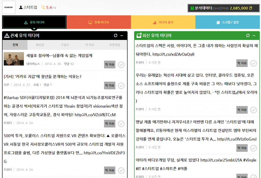Click the clipboard icon in 스크랩 / 설정 tab

pos(218,22)
